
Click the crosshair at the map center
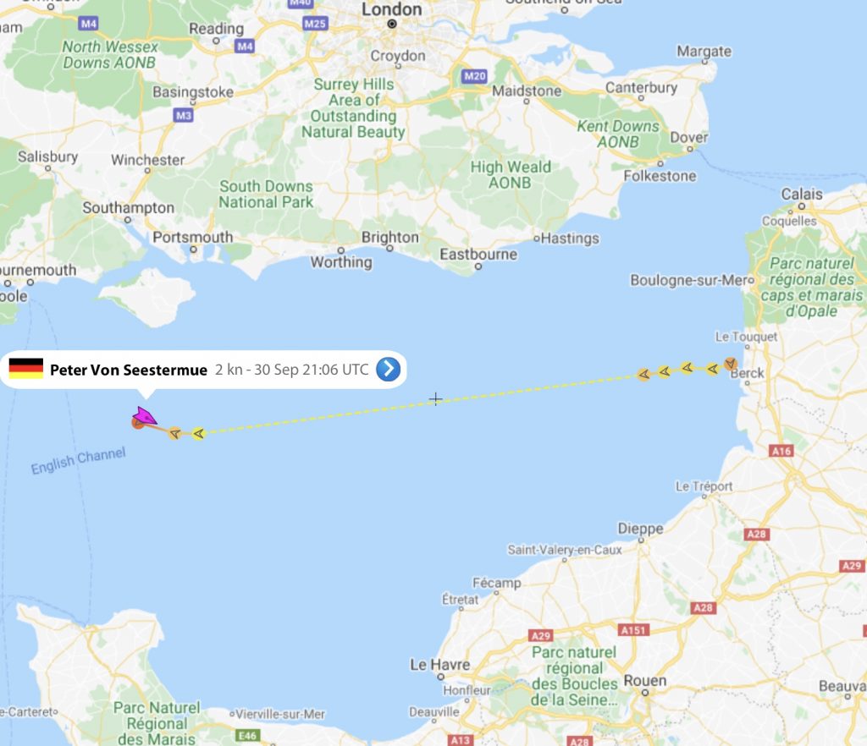click(x=435, y=398)
